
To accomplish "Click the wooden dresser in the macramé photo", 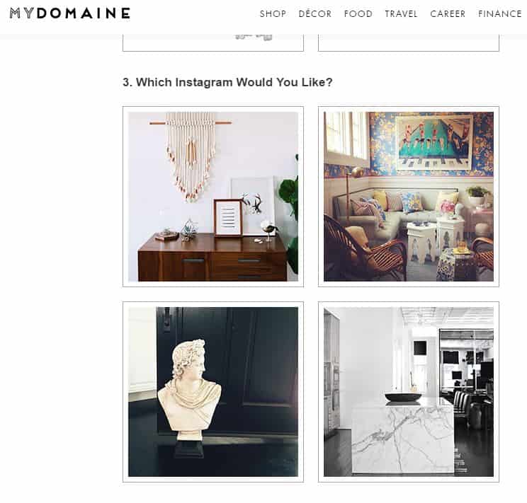I will [212, 258].
